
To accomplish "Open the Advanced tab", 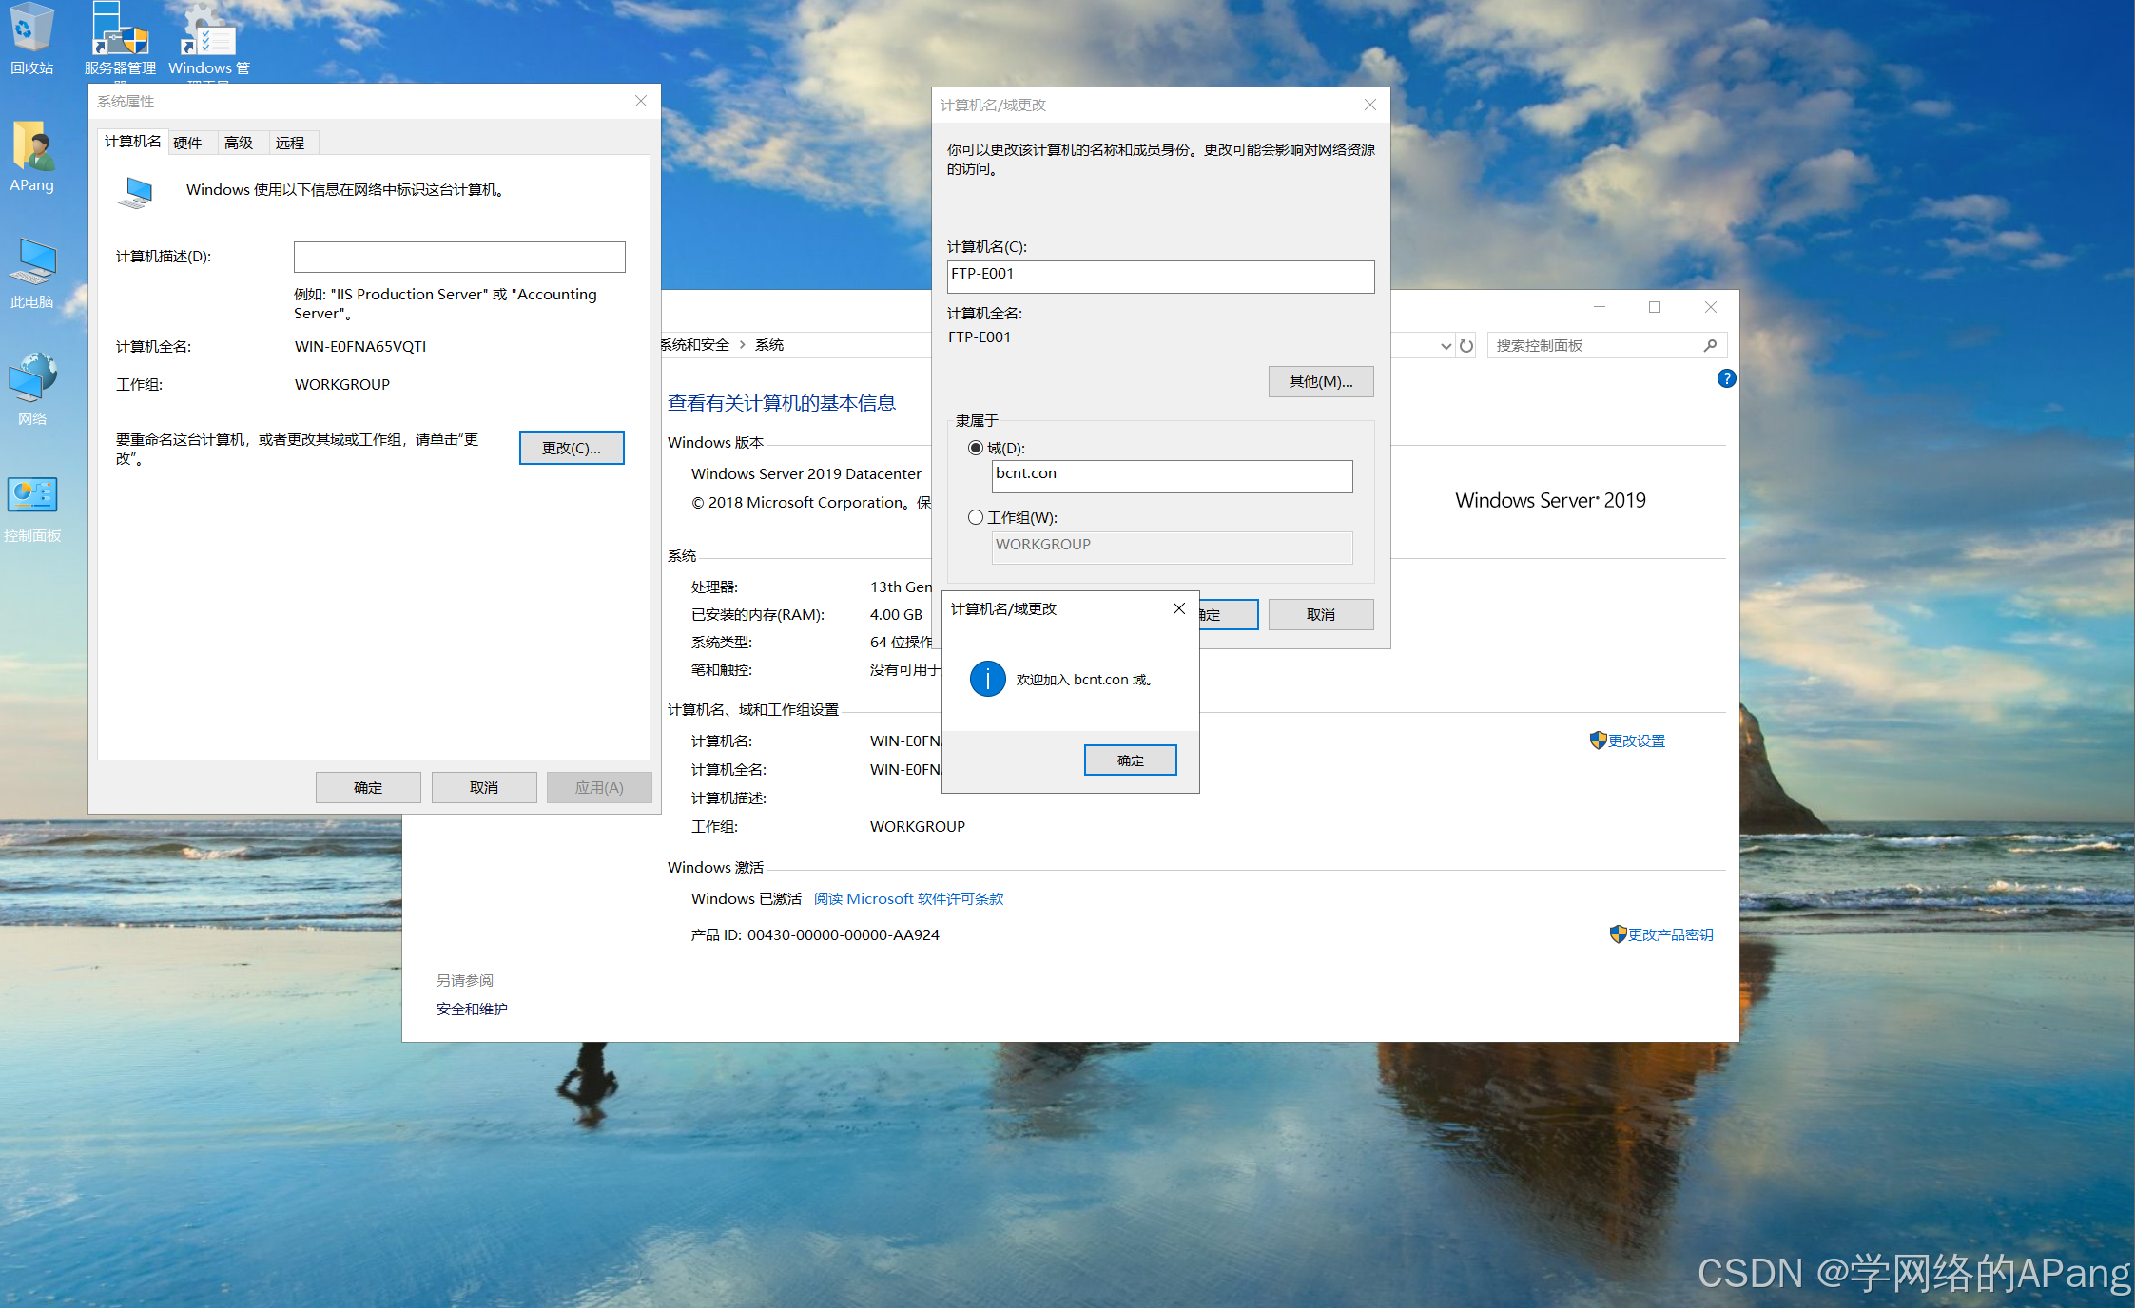I will coord(239,143).
